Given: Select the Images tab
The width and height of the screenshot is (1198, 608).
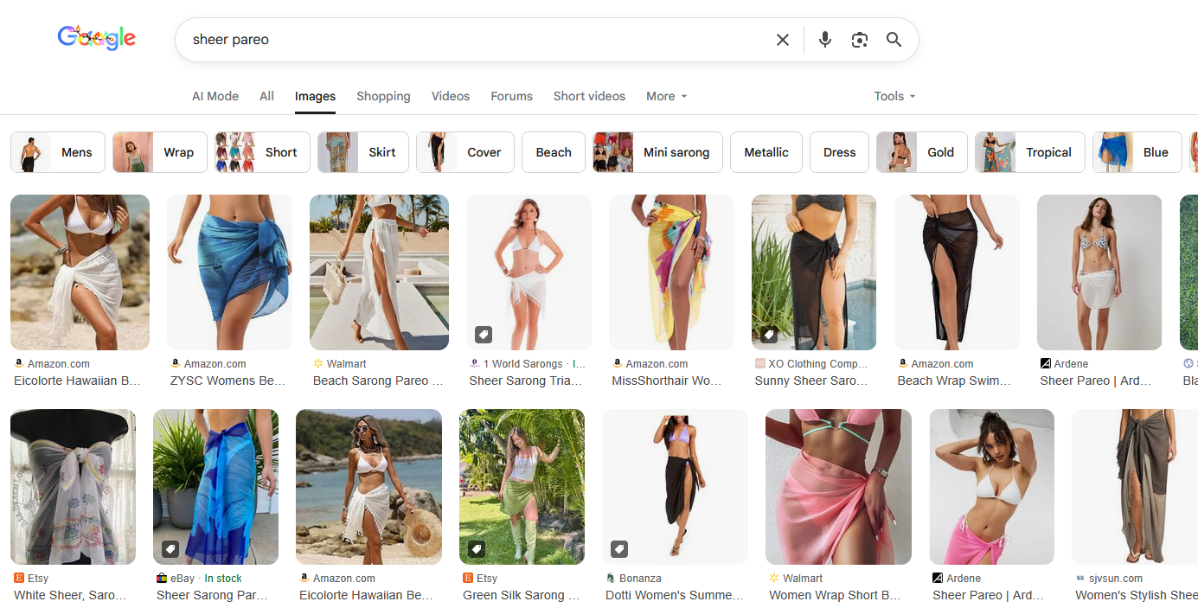Looking at the screenshot, I should pos(315,96).
